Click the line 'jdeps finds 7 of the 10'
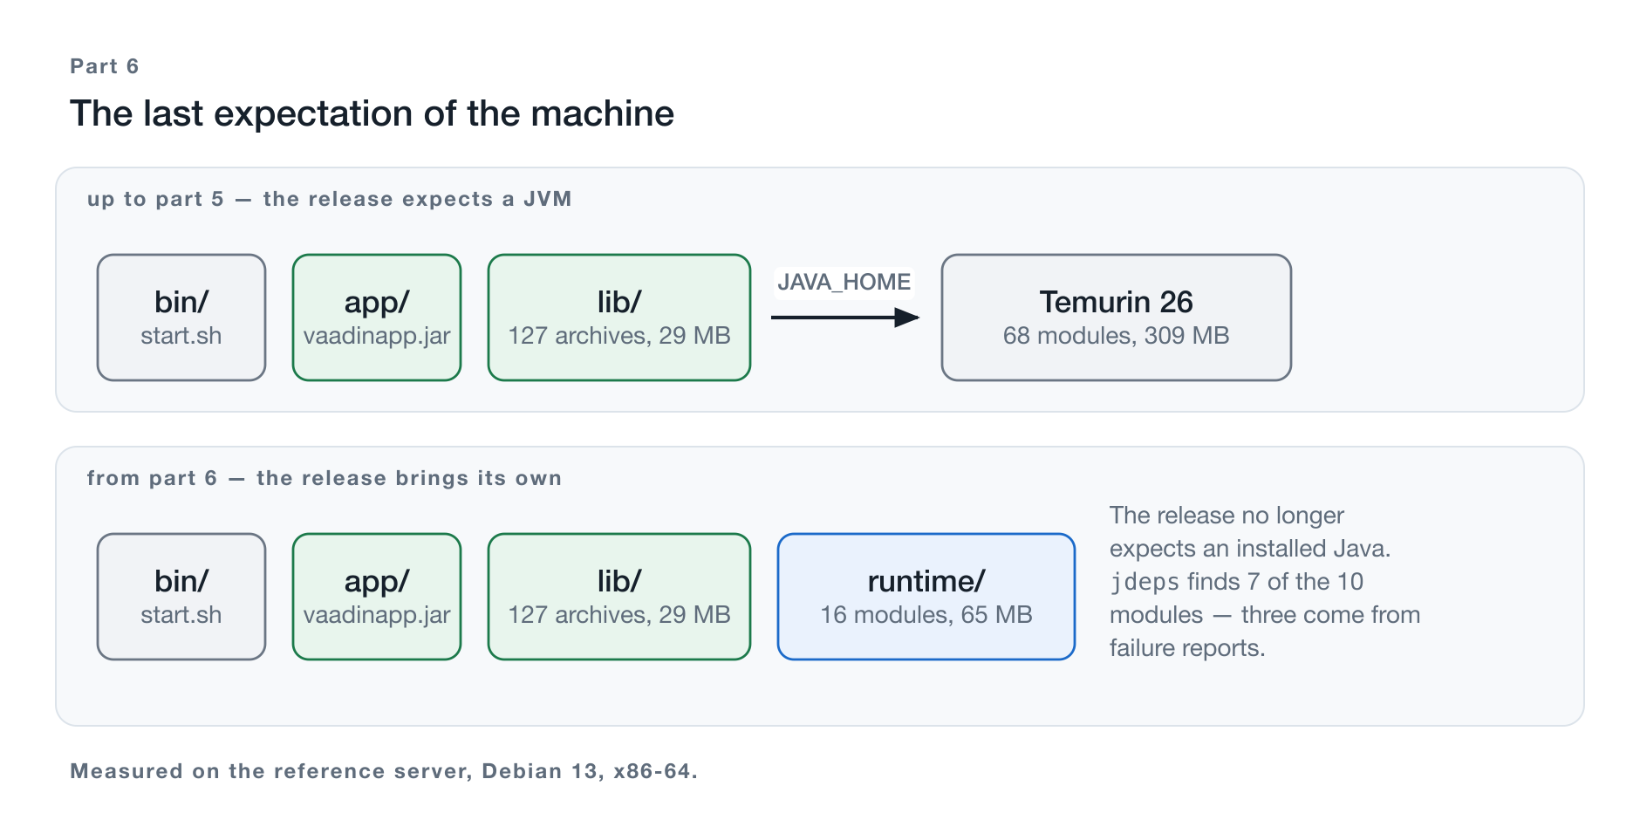The height and width of the screenshot is (820, 1640). (x=1236, y=582)
